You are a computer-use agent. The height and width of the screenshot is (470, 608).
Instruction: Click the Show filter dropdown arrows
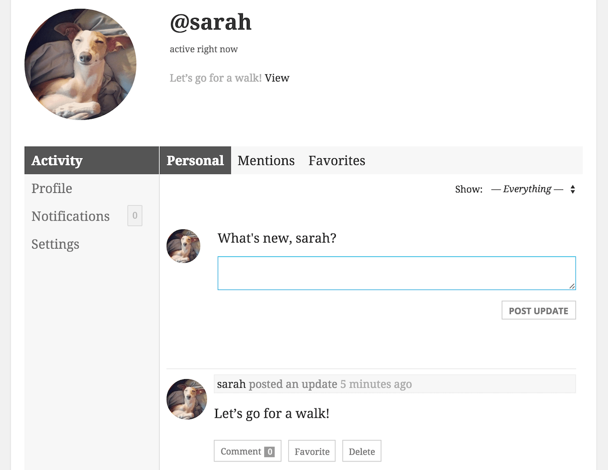pos(572,189)
